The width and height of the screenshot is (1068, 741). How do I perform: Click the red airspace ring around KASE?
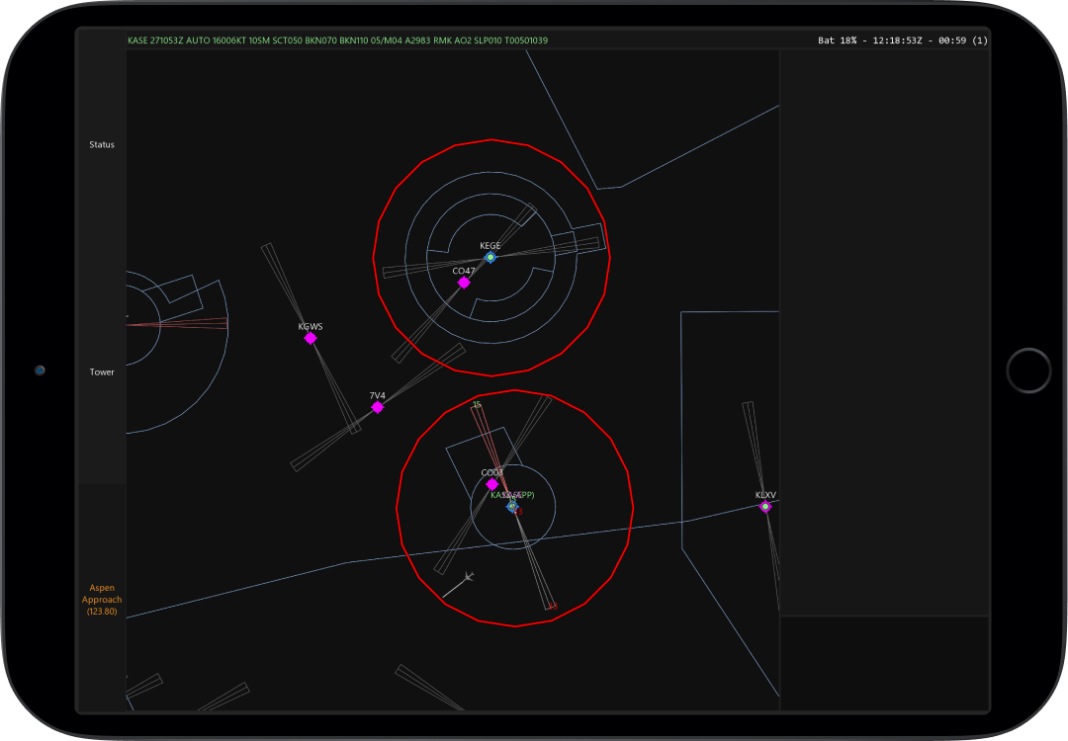[x=632, y=510]
